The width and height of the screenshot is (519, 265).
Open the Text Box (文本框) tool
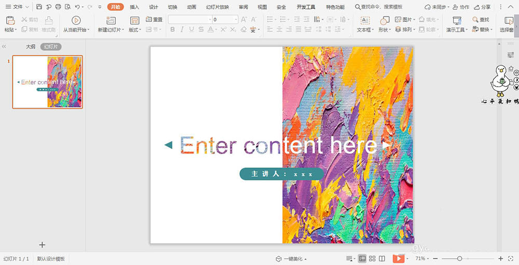click(x=365, y=24)
